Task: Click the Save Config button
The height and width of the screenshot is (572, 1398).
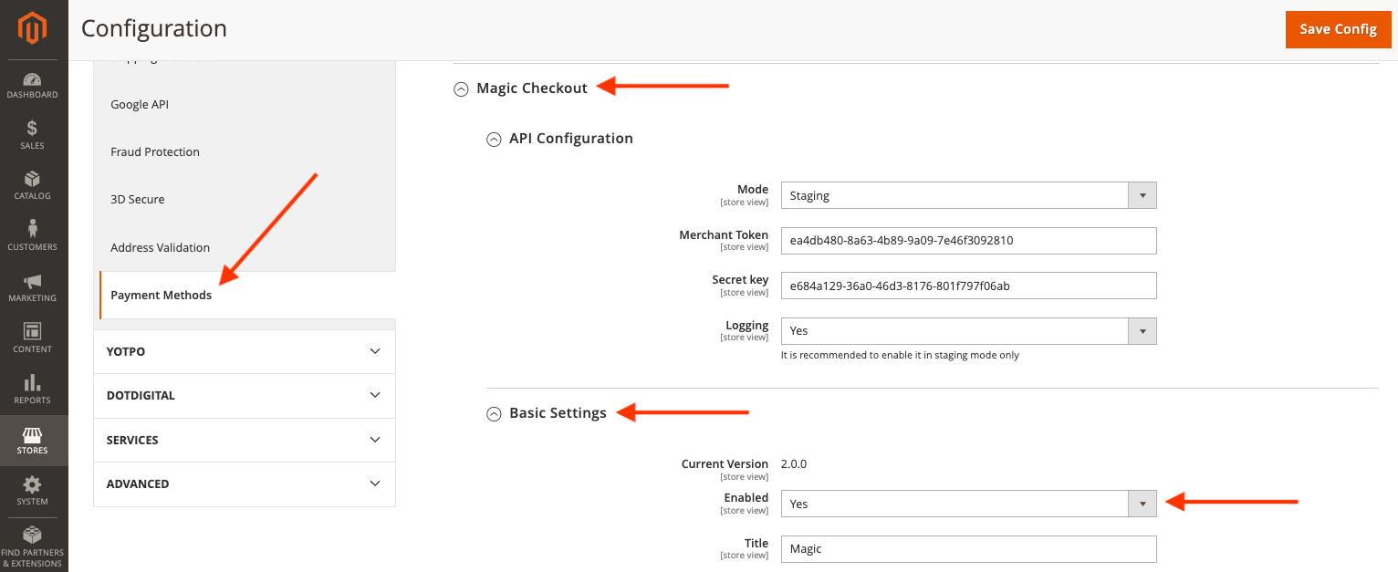Action: pyautogui.click(x=1338, y=29)
